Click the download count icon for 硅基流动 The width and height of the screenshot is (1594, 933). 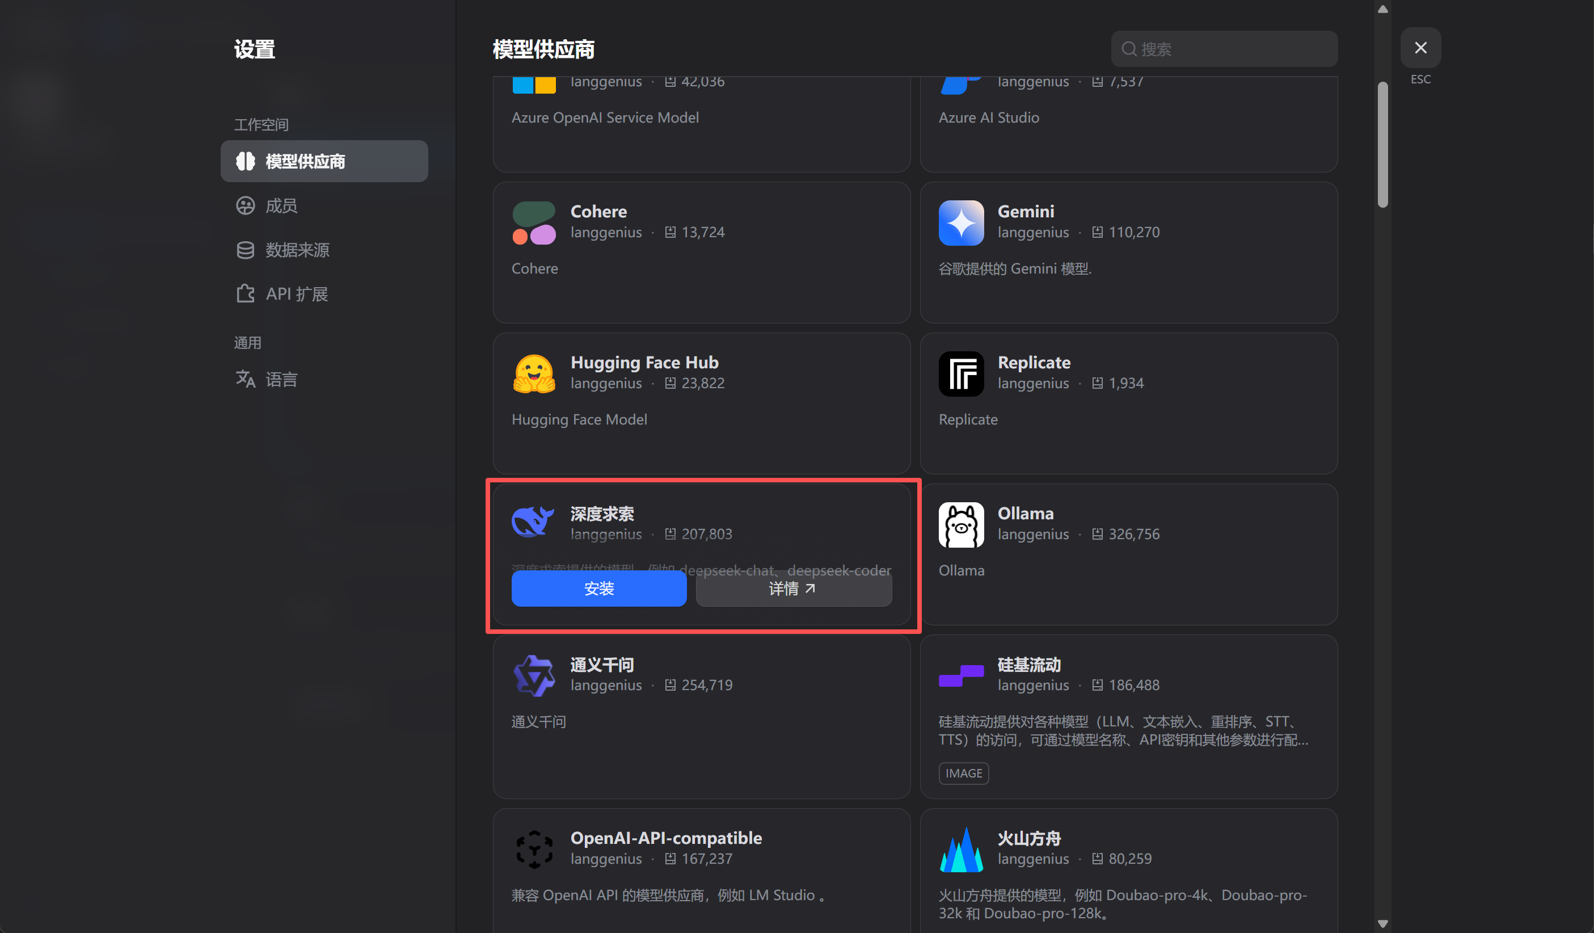[x=1098, y=685]
